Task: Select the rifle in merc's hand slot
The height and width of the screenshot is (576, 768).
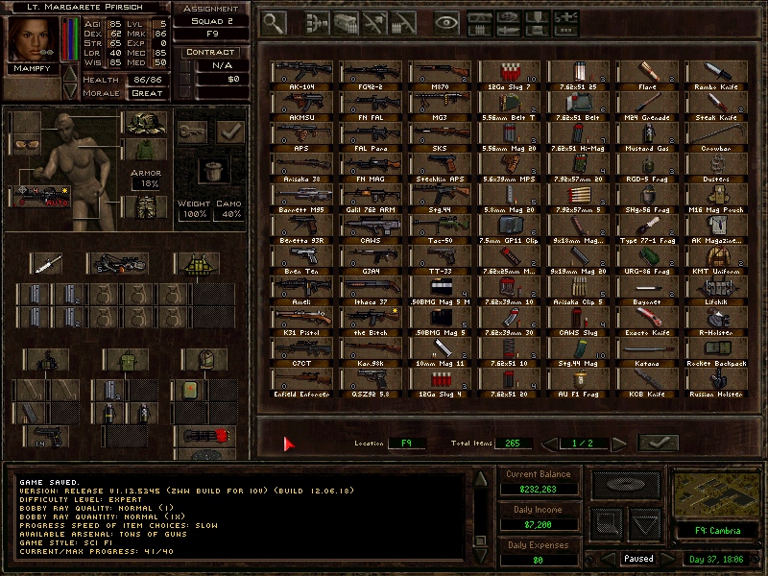Action: (x=41, y=197)
